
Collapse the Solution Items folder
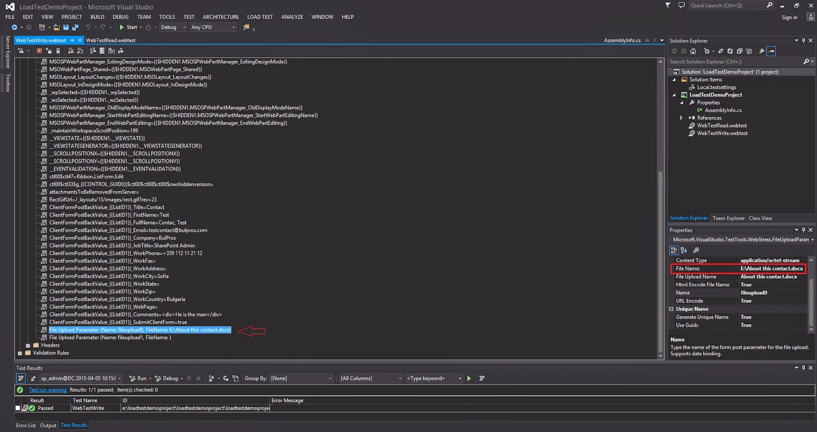(674, 80)
